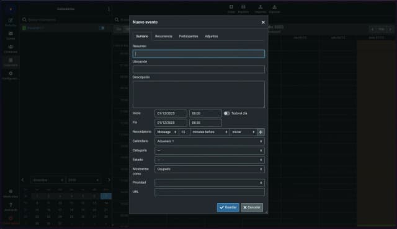This screenshot has width=397, height=229.
Task: Click the URL input field
Action: point(210,192)
